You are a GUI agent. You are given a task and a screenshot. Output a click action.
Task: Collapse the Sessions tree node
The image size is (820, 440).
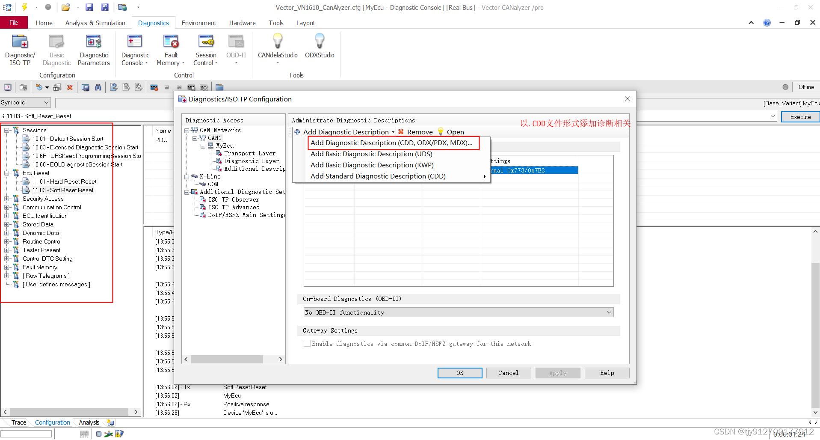[7, 130]
